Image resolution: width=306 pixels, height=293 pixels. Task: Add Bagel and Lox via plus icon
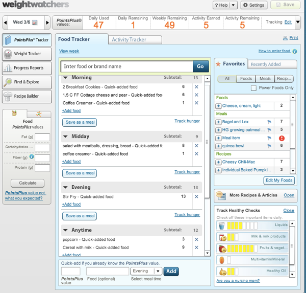point(218,122)
